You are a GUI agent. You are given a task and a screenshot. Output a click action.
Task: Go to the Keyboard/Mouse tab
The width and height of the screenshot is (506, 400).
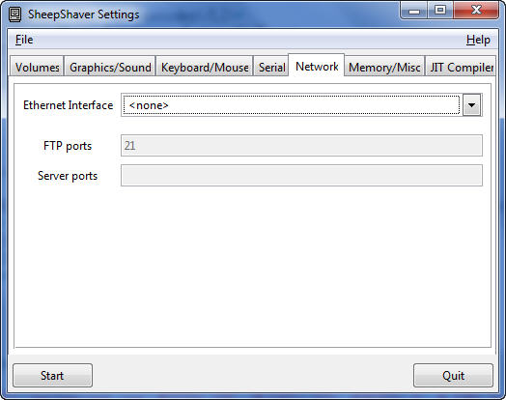pos(205,67)
